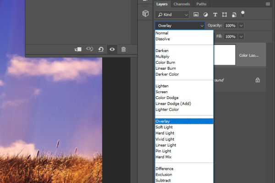Open the Kind filter dropdown
The image size is (275, 183).
click(172, 15)
